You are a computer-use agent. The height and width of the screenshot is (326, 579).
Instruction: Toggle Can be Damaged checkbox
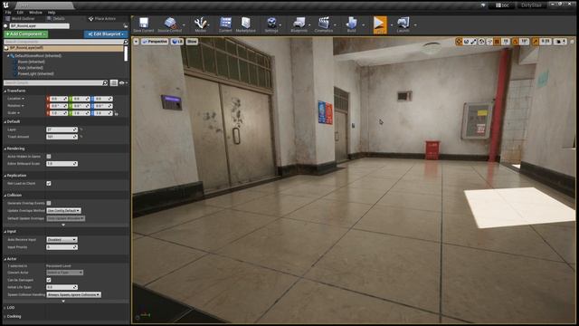[x=49, y=280]
